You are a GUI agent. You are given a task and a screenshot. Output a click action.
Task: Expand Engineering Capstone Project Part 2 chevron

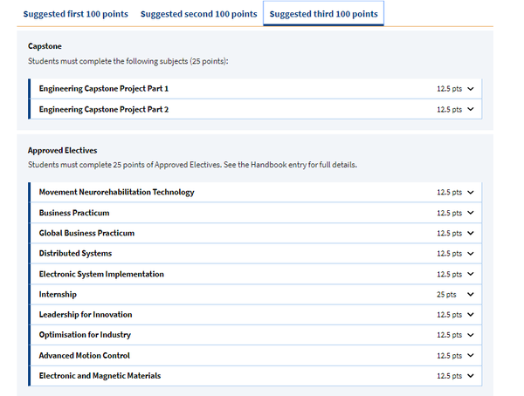[x=471, y=109]
